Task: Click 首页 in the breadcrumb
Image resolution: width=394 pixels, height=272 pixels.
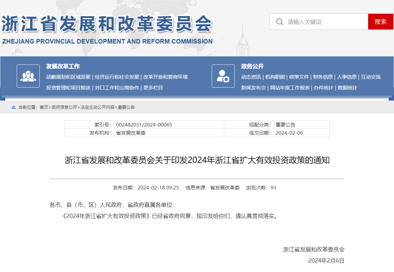Action: click(44, 107)
